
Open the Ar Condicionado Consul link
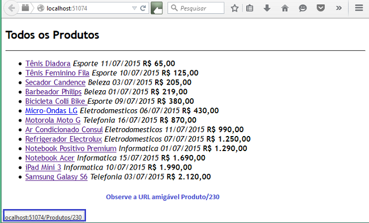[64, 129]
